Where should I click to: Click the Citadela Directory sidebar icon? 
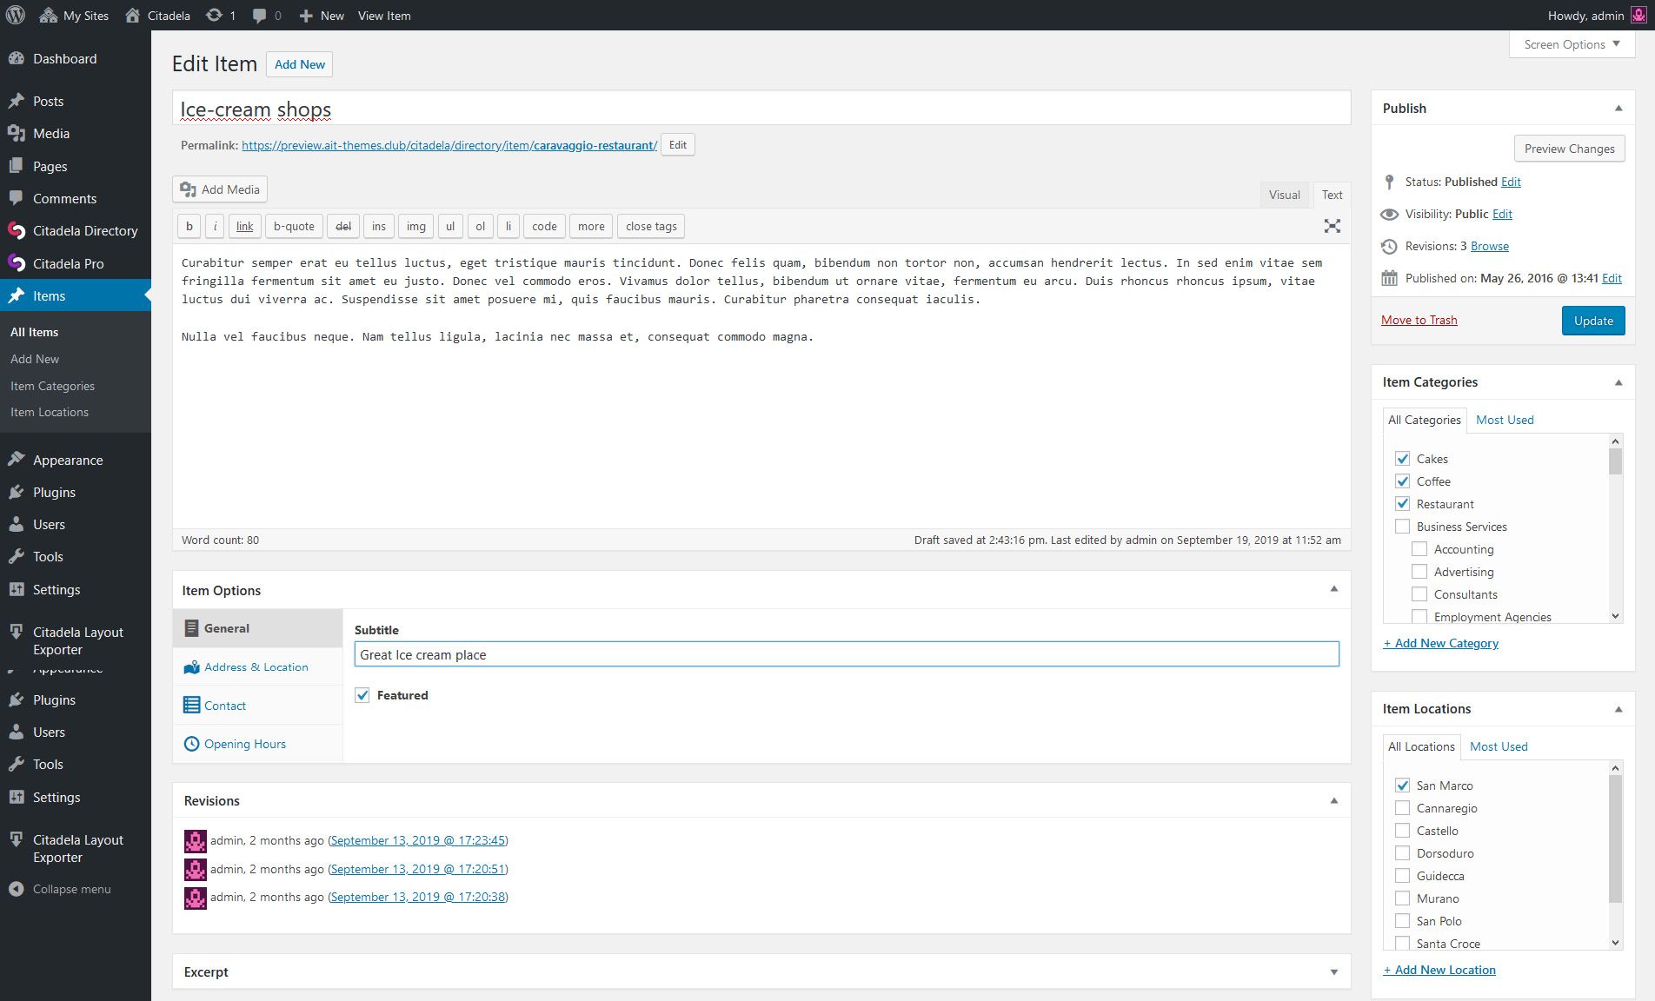17,231
